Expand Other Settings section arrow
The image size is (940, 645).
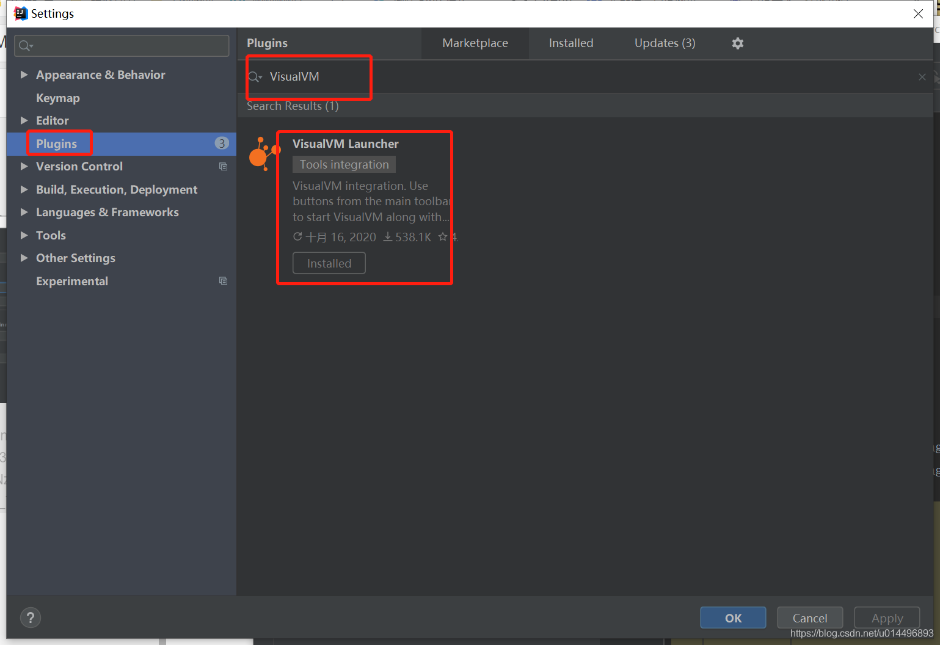(24, 258)
